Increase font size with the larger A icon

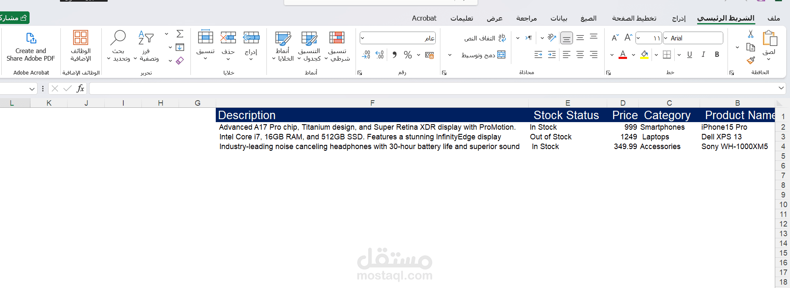point(628,38)
